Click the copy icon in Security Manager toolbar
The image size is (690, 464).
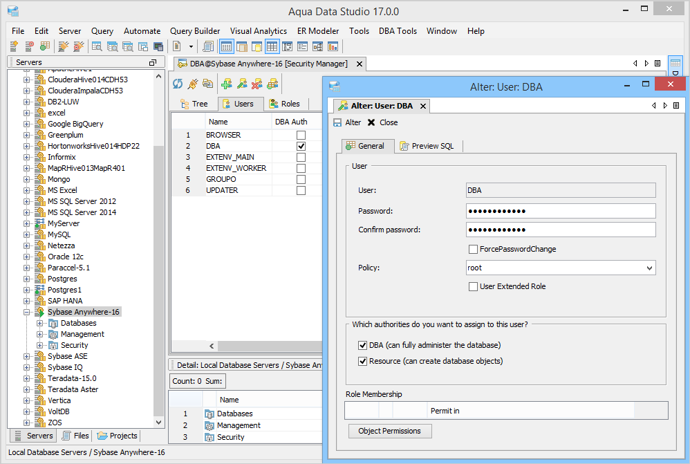(207, 84)
